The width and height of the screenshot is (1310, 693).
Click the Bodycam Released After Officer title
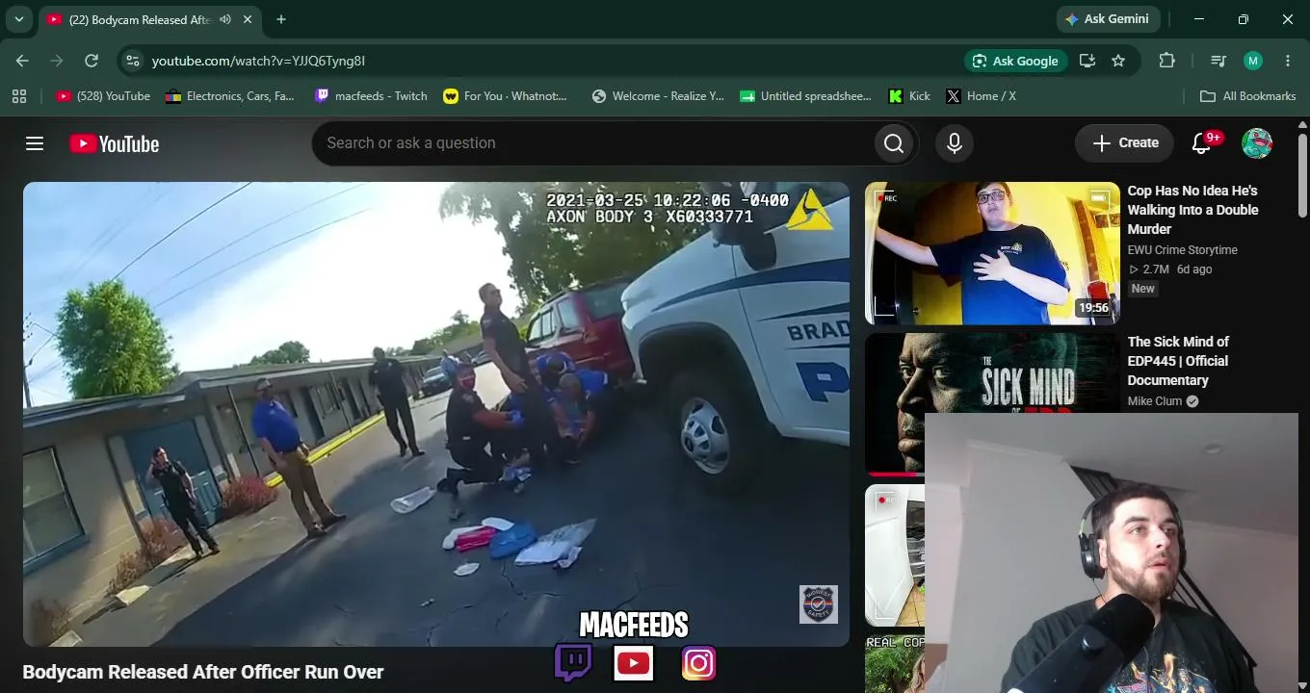[203, 672]
